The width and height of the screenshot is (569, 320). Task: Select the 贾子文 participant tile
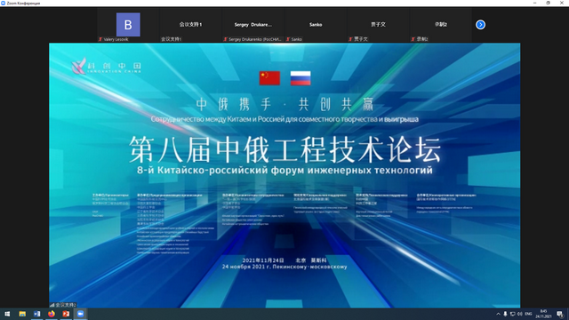[378, 25]
